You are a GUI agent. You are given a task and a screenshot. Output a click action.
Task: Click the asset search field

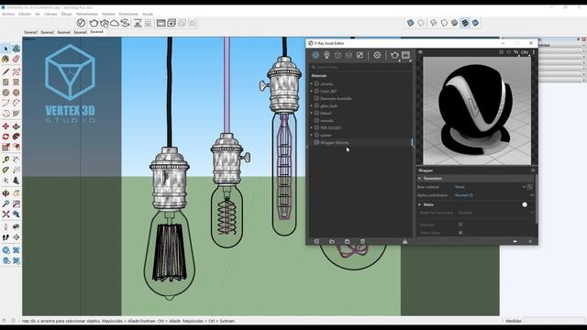click(x=360, y=67)
